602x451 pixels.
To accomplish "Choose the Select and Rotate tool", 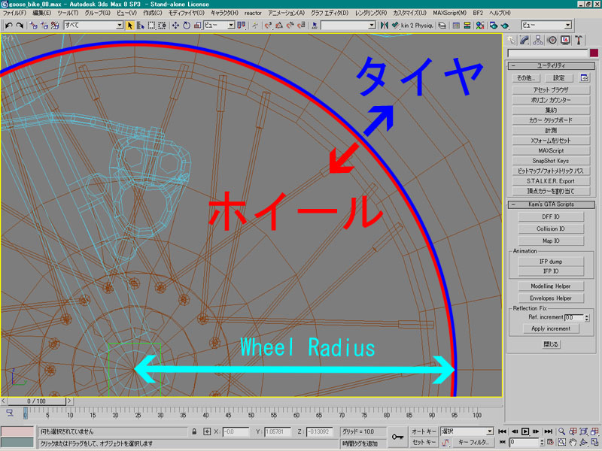I will click(187, 26).
